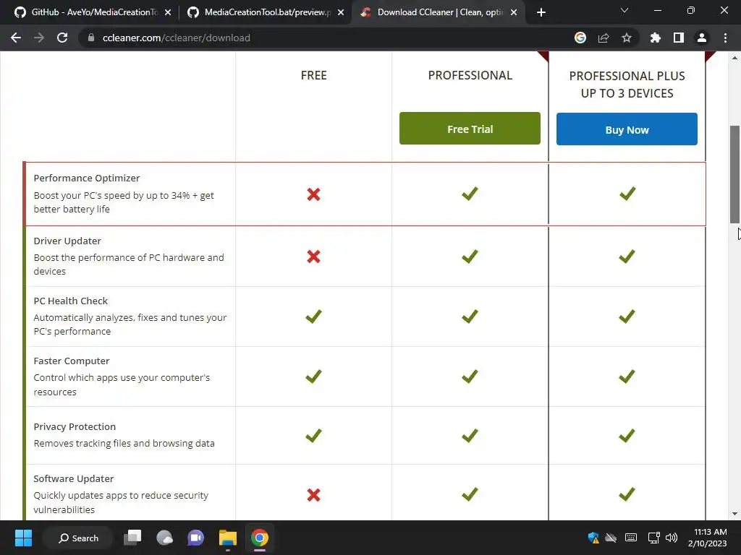The image size is (741, 555).
Task: Open the Windows Start menu
Action: (23, 538)
